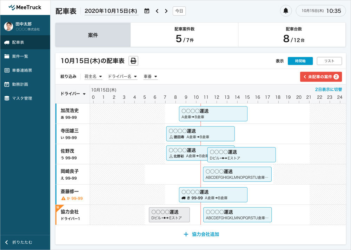Click the 今日 button
This screenshot has width=351, height=250.
[179, 11]
